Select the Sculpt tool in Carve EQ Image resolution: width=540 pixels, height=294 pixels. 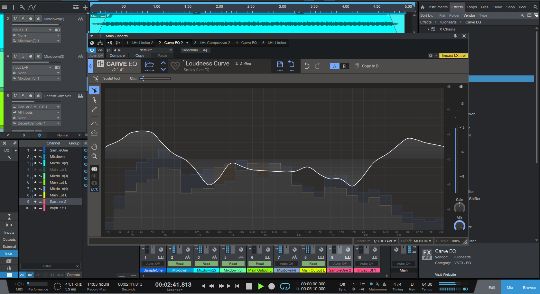(x=94, y=90)
